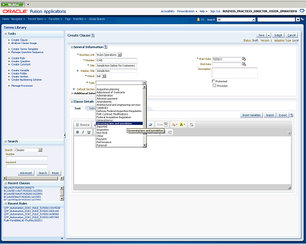Click the maximize editor icon
This screenshot has width=306, height=245.
(x=192, y=124)
